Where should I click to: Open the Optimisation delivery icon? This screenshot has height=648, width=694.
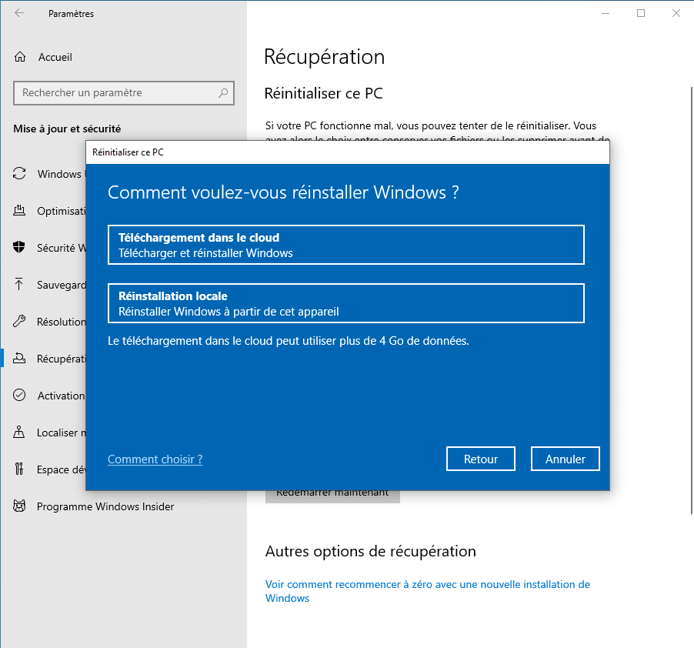click(x=19, y=211)
